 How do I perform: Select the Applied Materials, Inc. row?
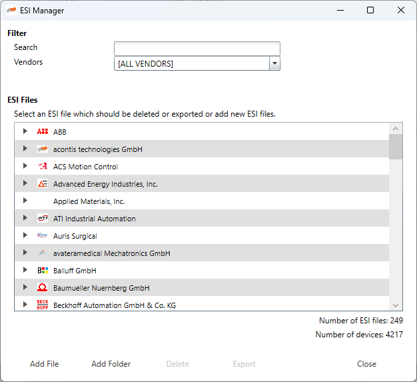pos(202,201)
